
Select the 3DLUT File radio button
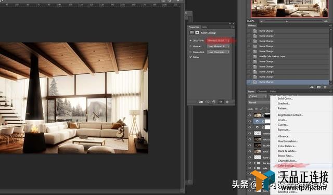click(190, 41)
